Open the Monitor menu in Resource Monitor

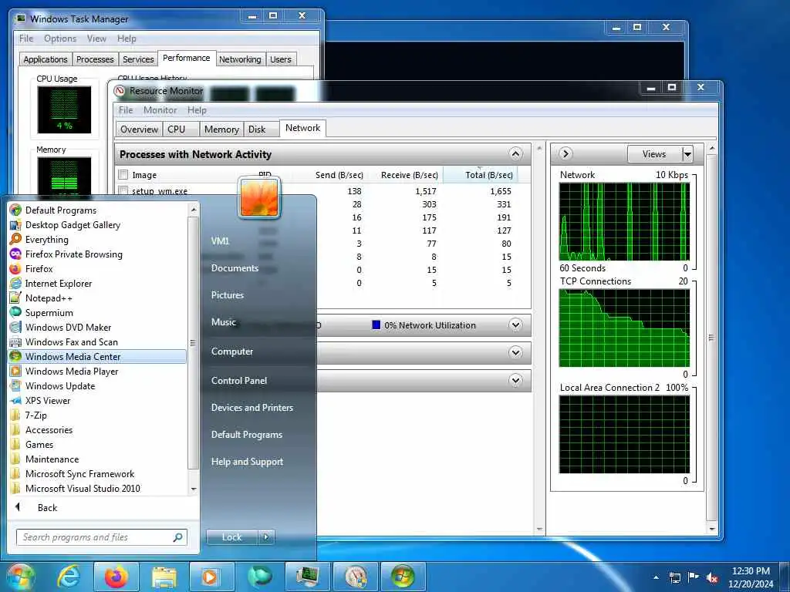160,110
